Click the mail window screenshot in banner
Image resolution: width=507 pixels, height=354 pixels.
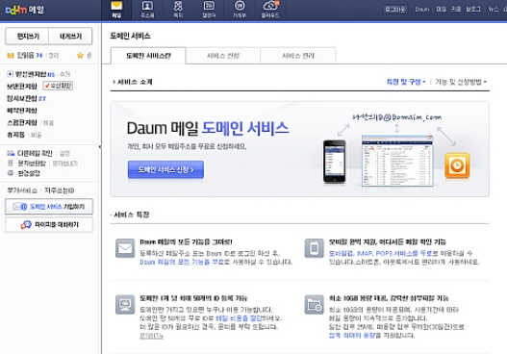pos(397,161)
